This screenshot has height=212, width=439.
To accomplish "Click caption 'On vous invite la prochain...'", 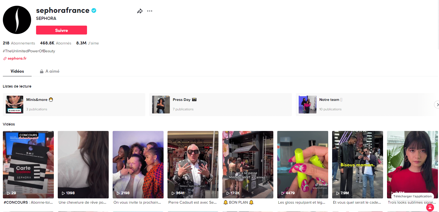I will [137, 202].
